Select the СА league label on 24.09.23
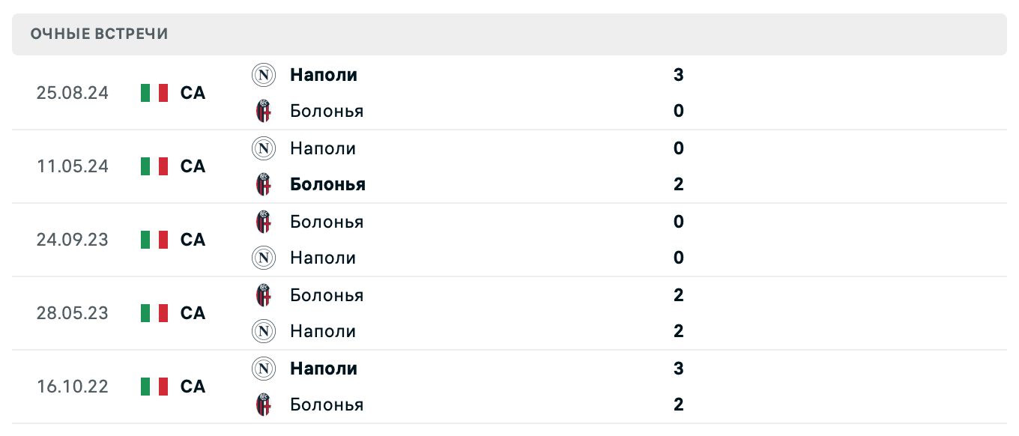 (193, 240)
